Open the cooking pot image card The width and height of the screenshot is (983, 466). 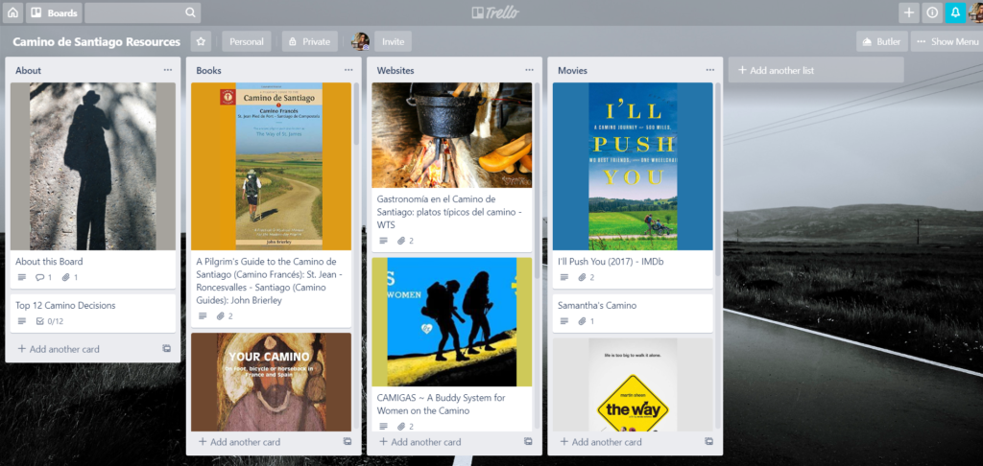click(x=452, y=135)
